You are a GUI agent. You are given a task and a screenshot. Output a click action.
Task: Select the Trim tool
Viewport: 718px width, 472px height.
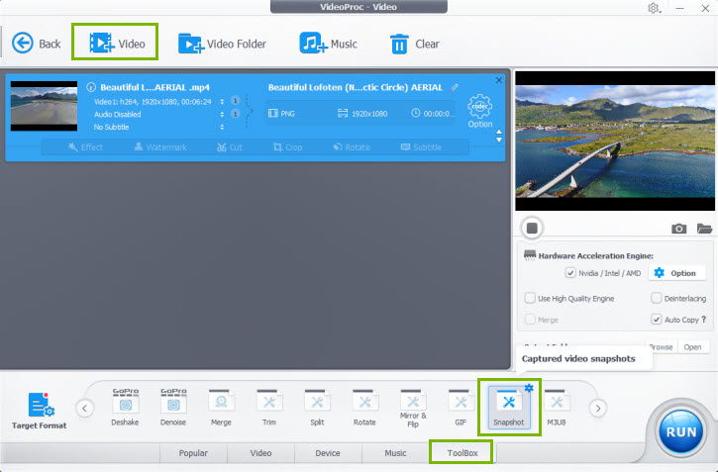269,407
